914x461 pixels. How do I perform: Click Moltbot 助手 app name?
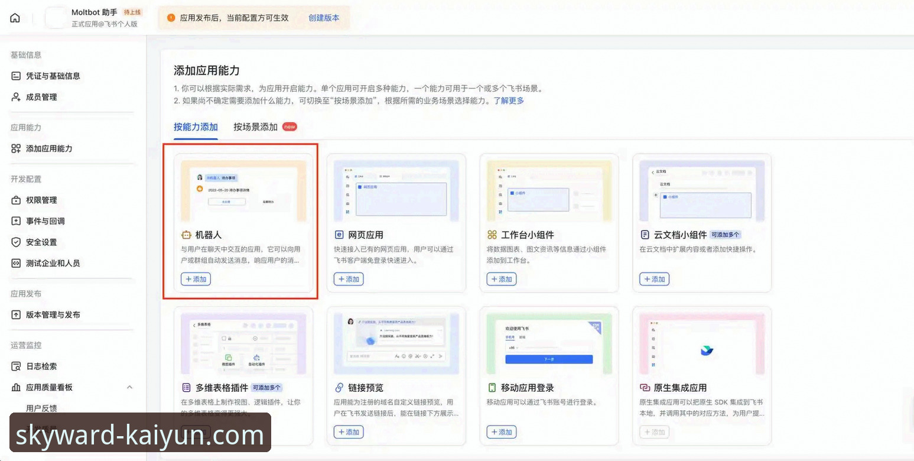coord(95,12)
